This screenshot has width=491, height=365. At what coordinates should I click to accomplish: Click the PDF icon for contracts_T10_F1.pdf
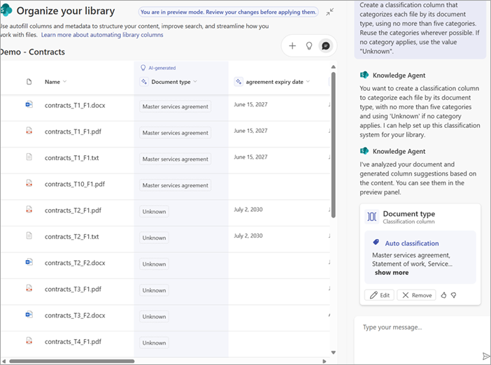click(x=29, y=183)
